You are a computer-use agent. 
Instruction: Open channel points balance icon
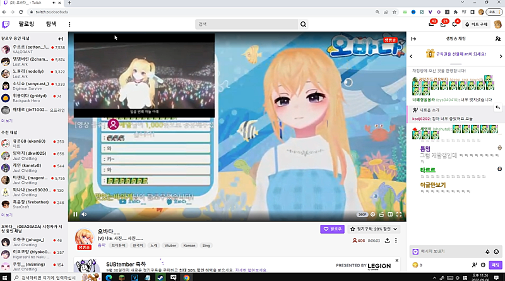point(415,265)
